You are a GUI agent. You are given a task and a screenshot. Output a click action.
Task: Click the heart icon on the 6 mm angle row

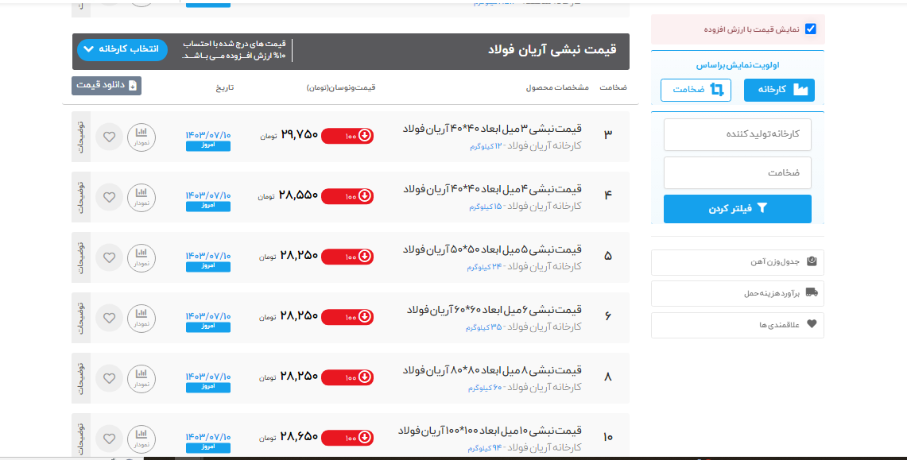pos(109,318)
